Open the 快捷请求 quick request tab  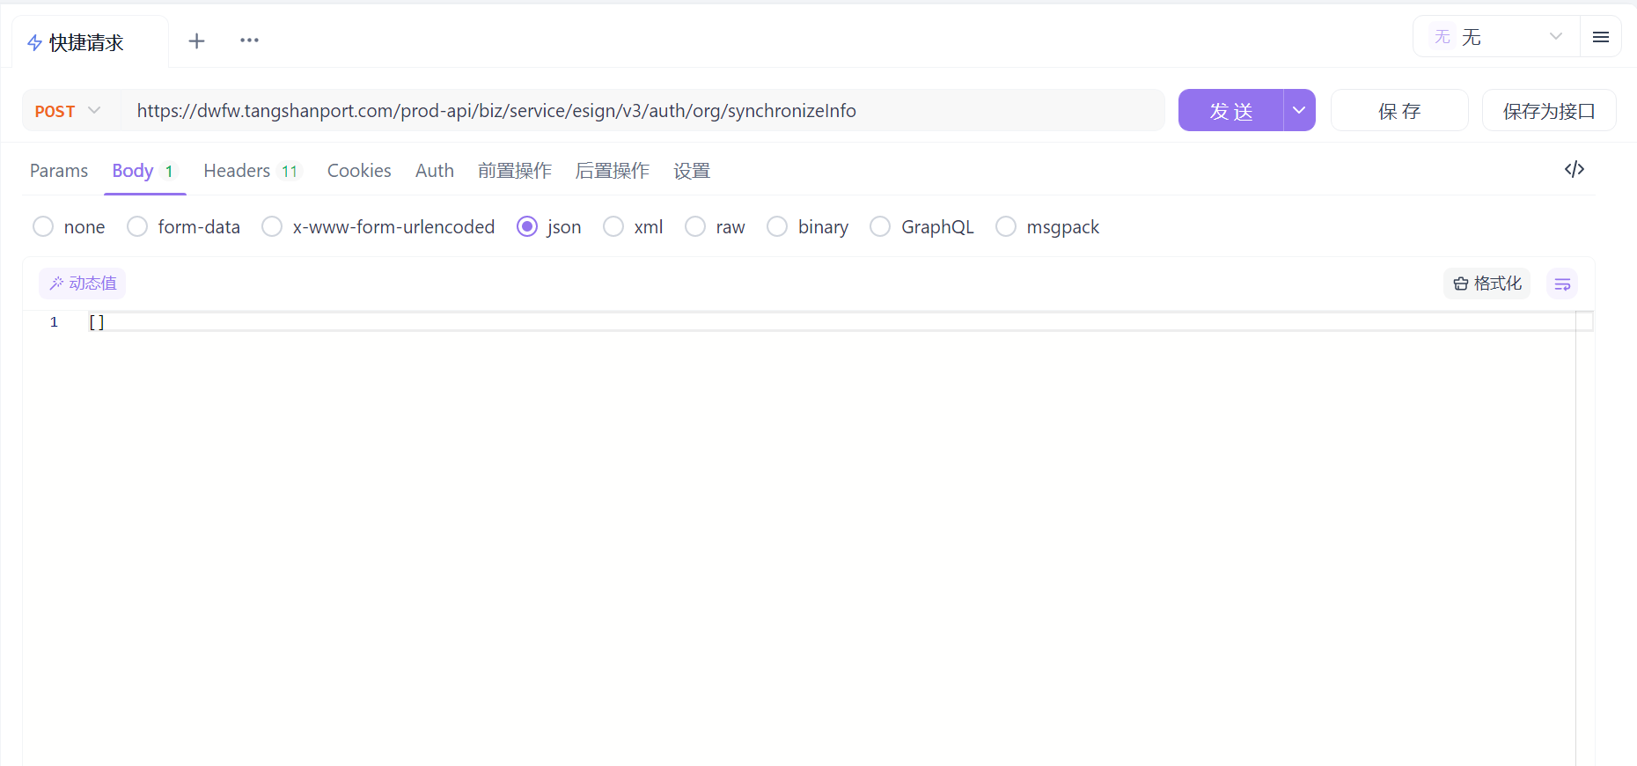(x=86, y=42)
